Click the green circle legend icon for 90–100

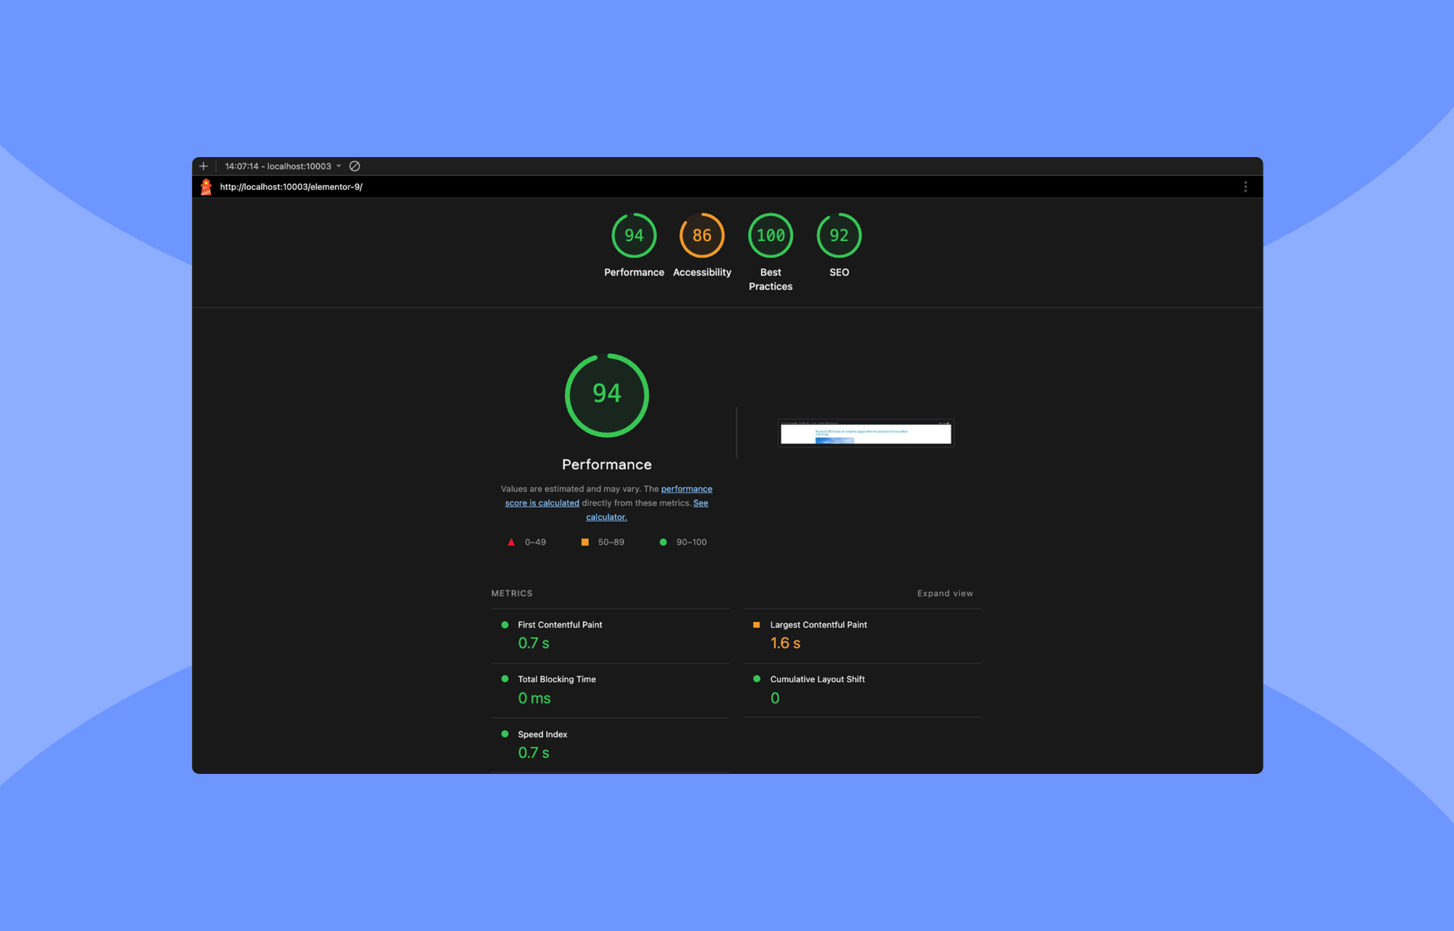(x=662, y=542)
